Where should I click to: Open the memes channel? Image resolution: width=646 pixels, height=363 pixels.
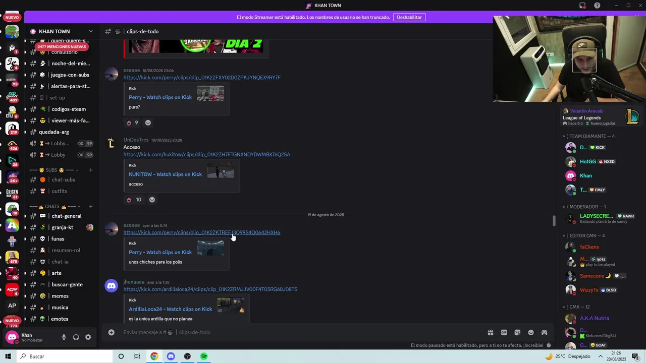click(x=62, y=296)
